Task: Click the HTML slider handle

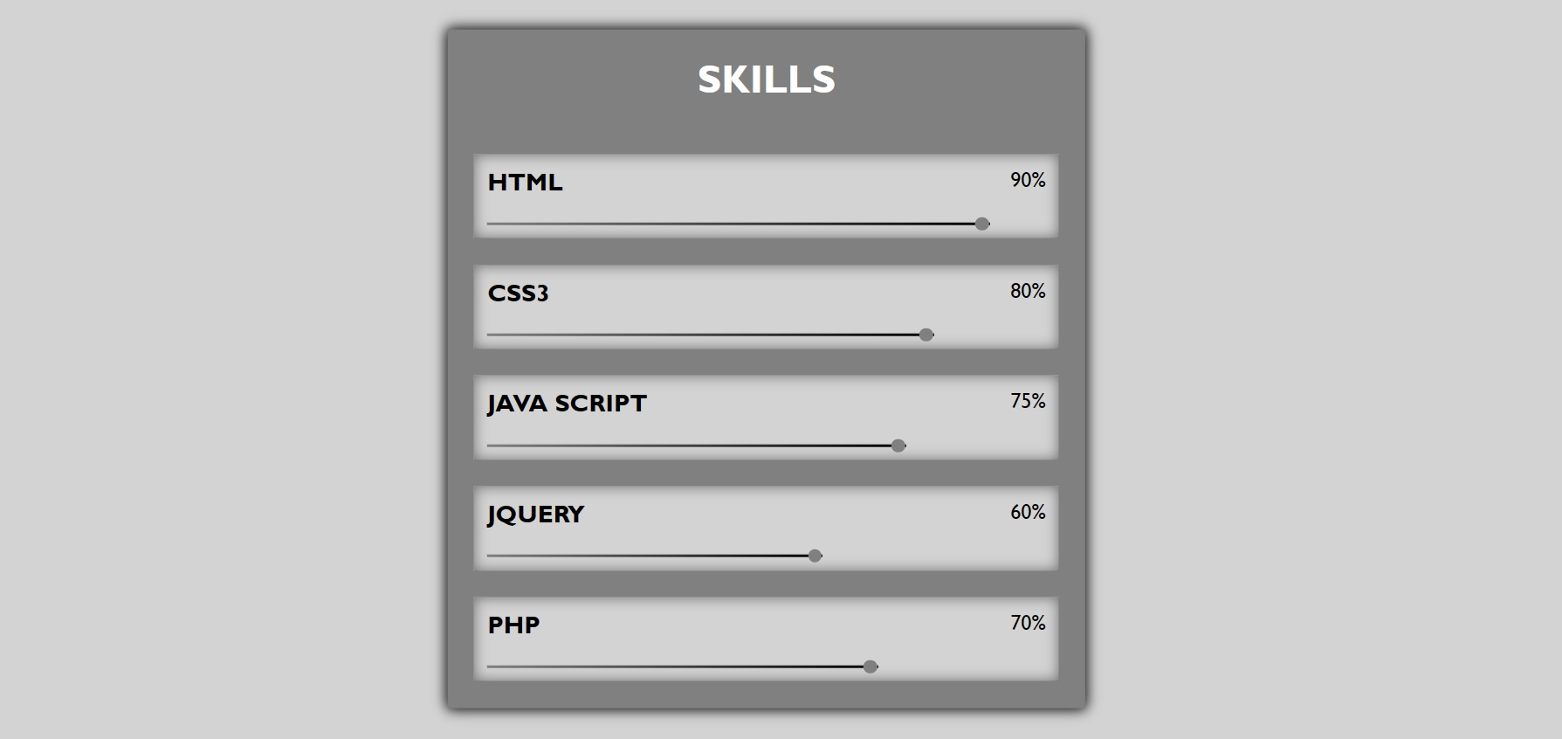Action: click(982, 224)
